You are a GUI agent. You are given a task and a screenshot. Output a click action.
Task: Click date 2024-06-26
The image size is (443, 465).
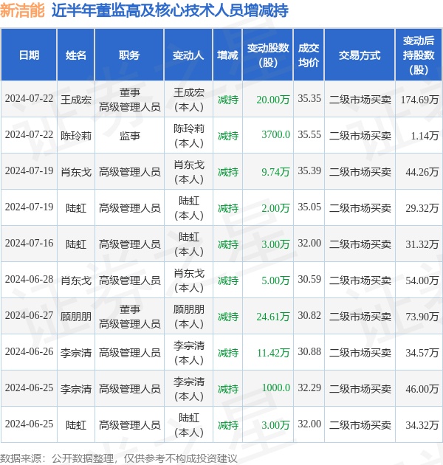pos(29,352)
